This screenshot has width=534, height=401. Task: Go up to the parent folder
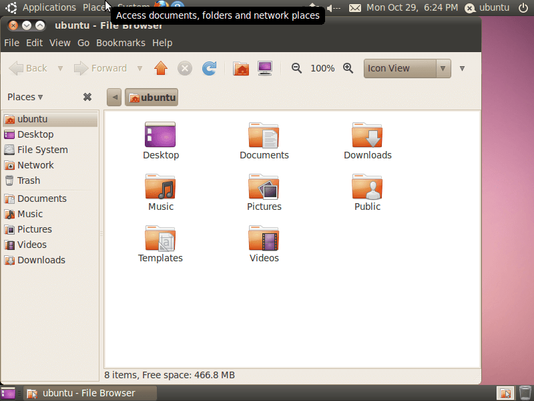[161, 68]
